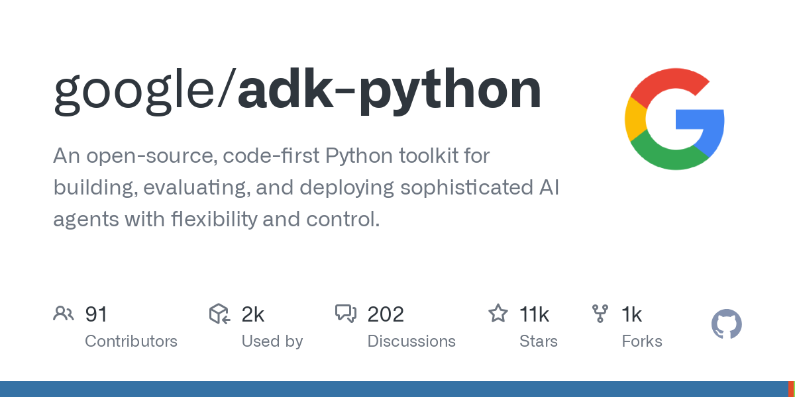Select the Contributors label
795x397 pixels.
(131, 341)
